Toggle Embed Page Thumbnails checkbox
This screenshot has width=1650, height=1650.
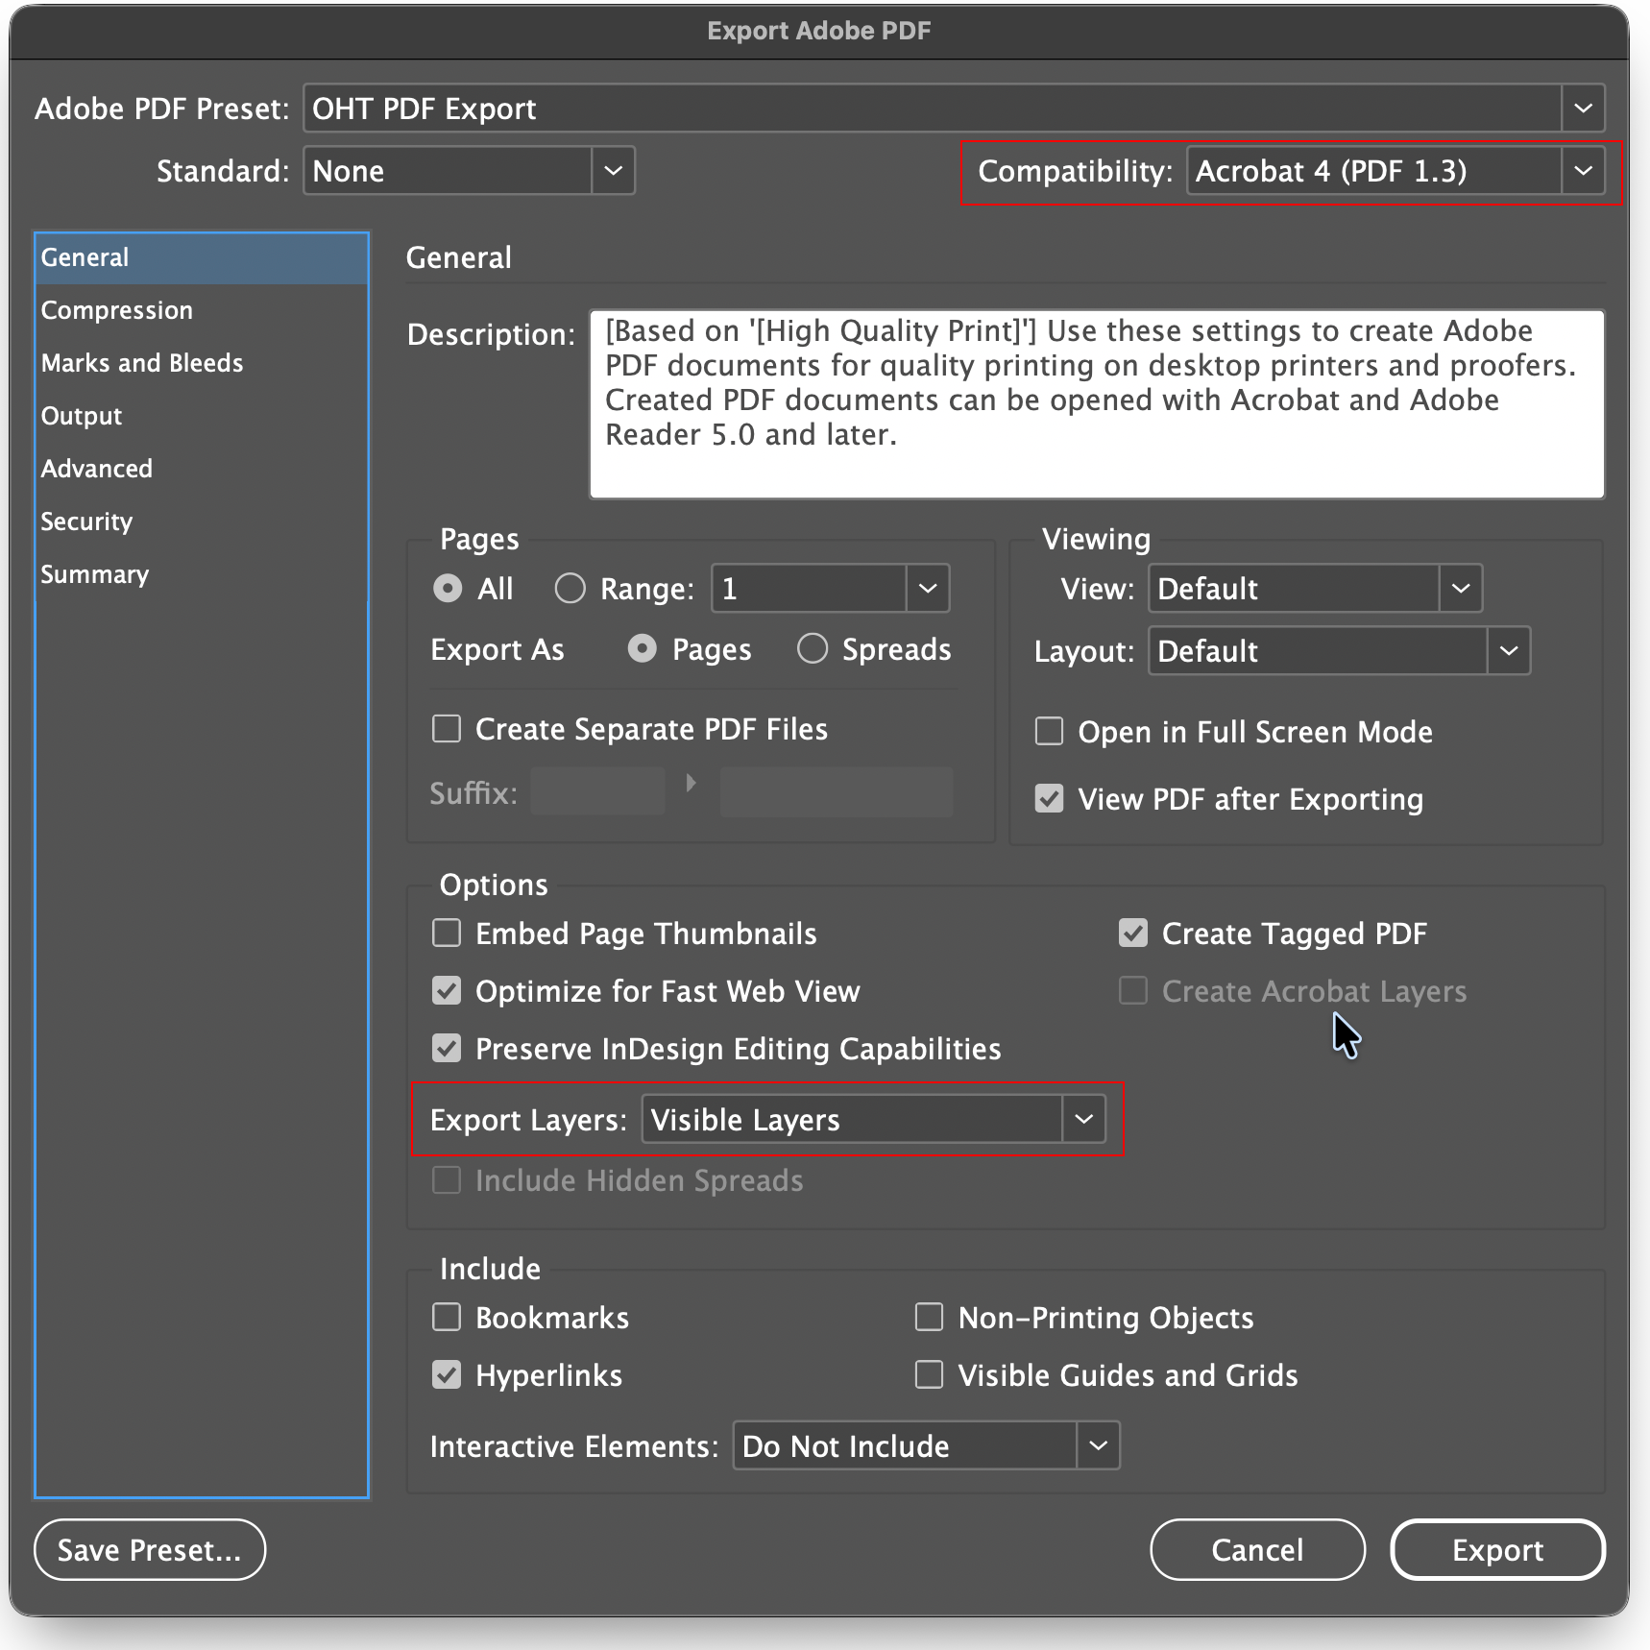[x=447, y=934]
